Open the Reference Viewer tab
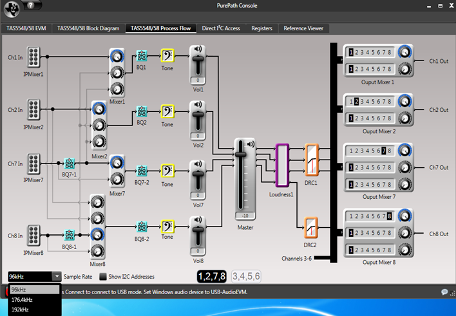 [303, 28]
